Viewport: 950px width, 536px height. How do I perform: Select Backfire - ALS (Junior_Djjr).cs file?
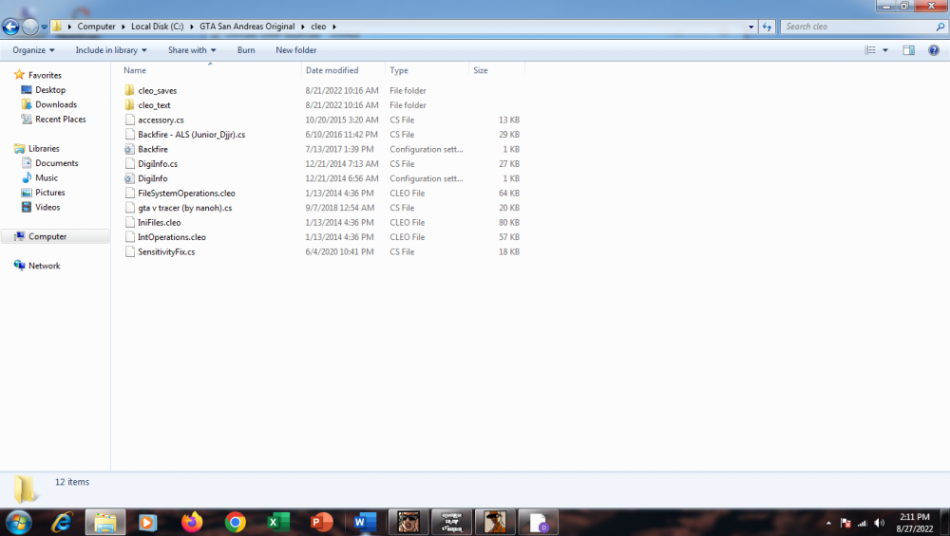click(x=192, y=135)
